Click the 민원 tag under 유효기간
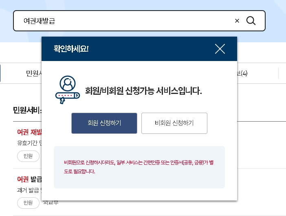 click(28, 156)
